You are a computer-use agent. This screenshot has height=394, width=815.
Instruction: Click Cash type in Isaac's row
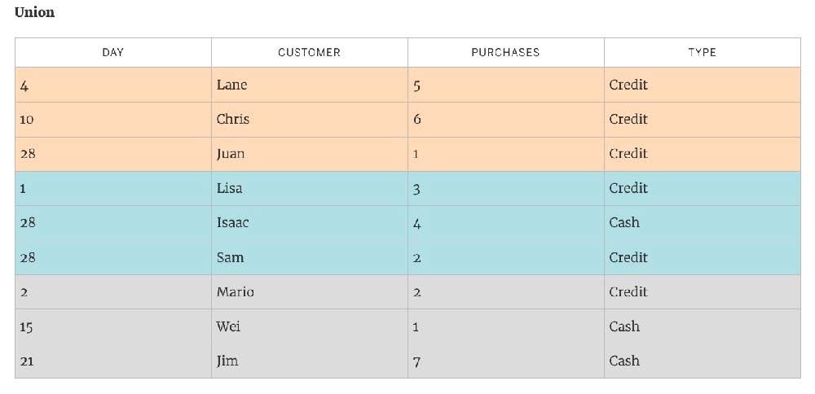[x=624, y=223]
